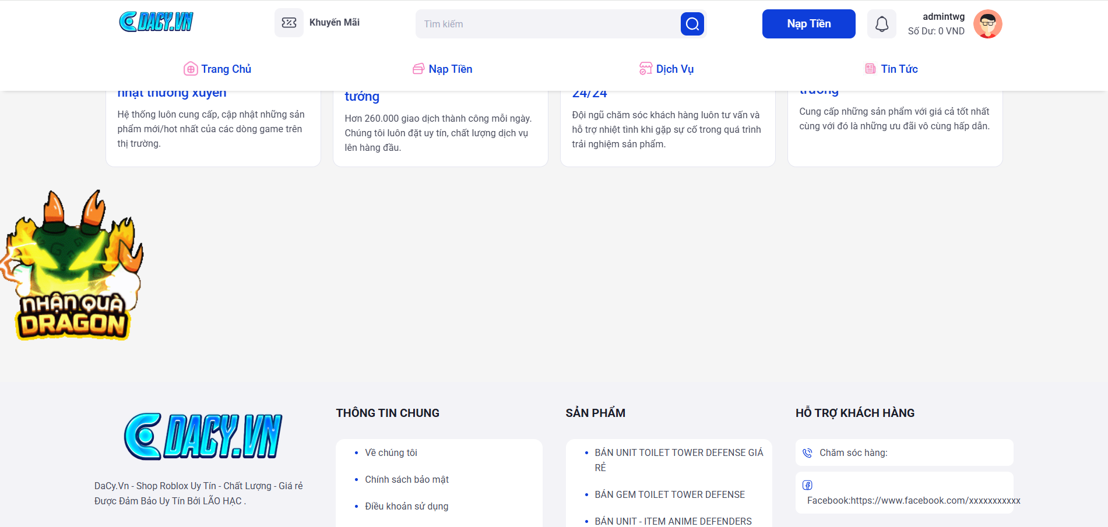Open the Trang Chủ menu item
The height and width of the screenshot is (527, 1108).
coord(217,69)
